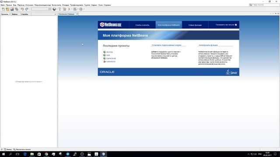Open the recent project desktop
The height and width of the screenshot is (157, 280).
[109, 52]
